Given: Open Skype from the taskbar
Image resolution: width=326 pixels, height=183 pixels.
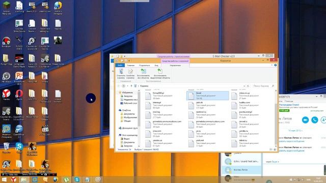Looking at the screenshot, I should tap(77, 179).
